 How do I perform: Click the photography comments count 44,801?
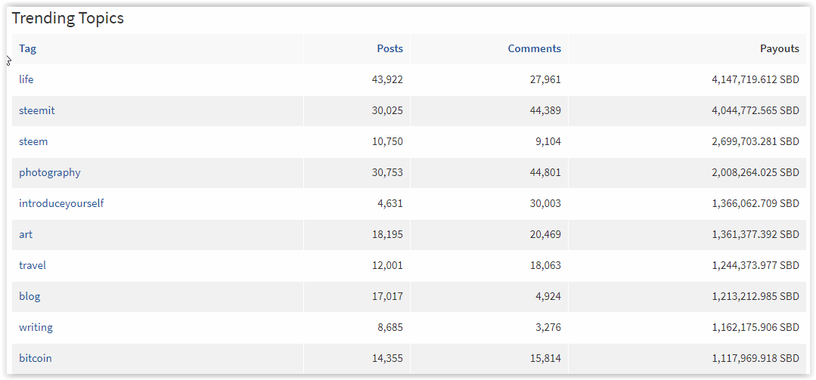click(x=544, y=172)
